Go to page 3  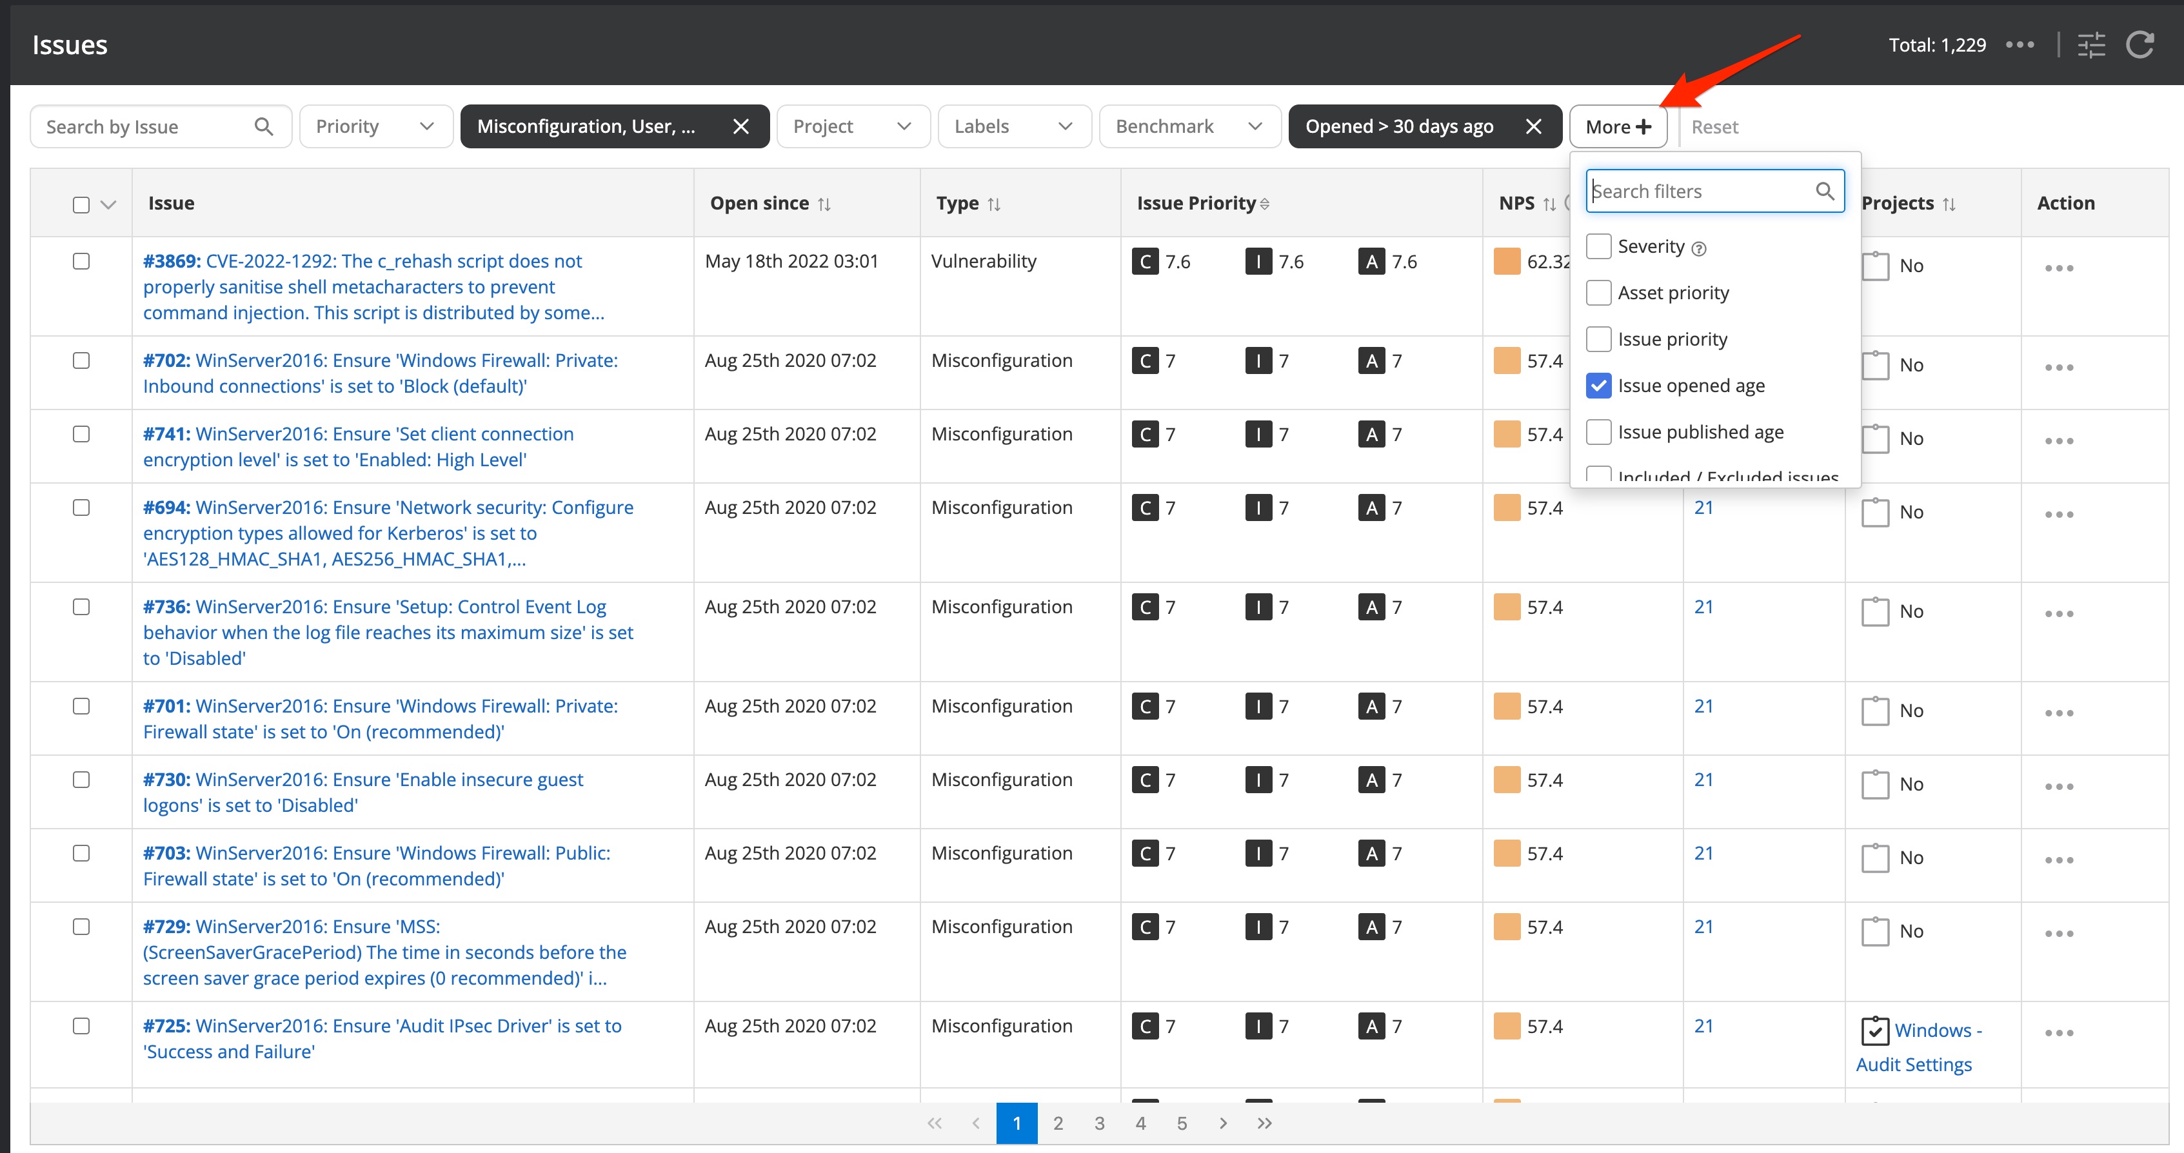1099,1123
